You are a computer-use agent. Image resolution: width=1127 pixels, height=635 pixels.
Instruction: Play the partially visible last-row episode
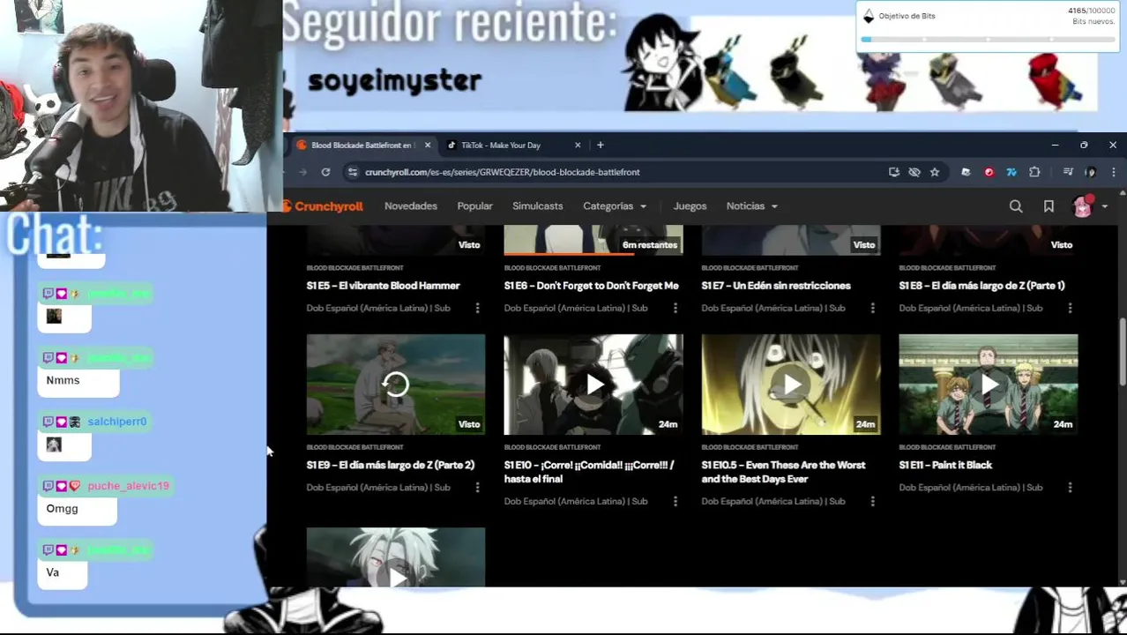point(396,557)
